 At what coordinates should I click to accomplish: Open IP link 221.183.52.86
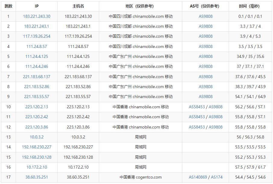point(36,87)
